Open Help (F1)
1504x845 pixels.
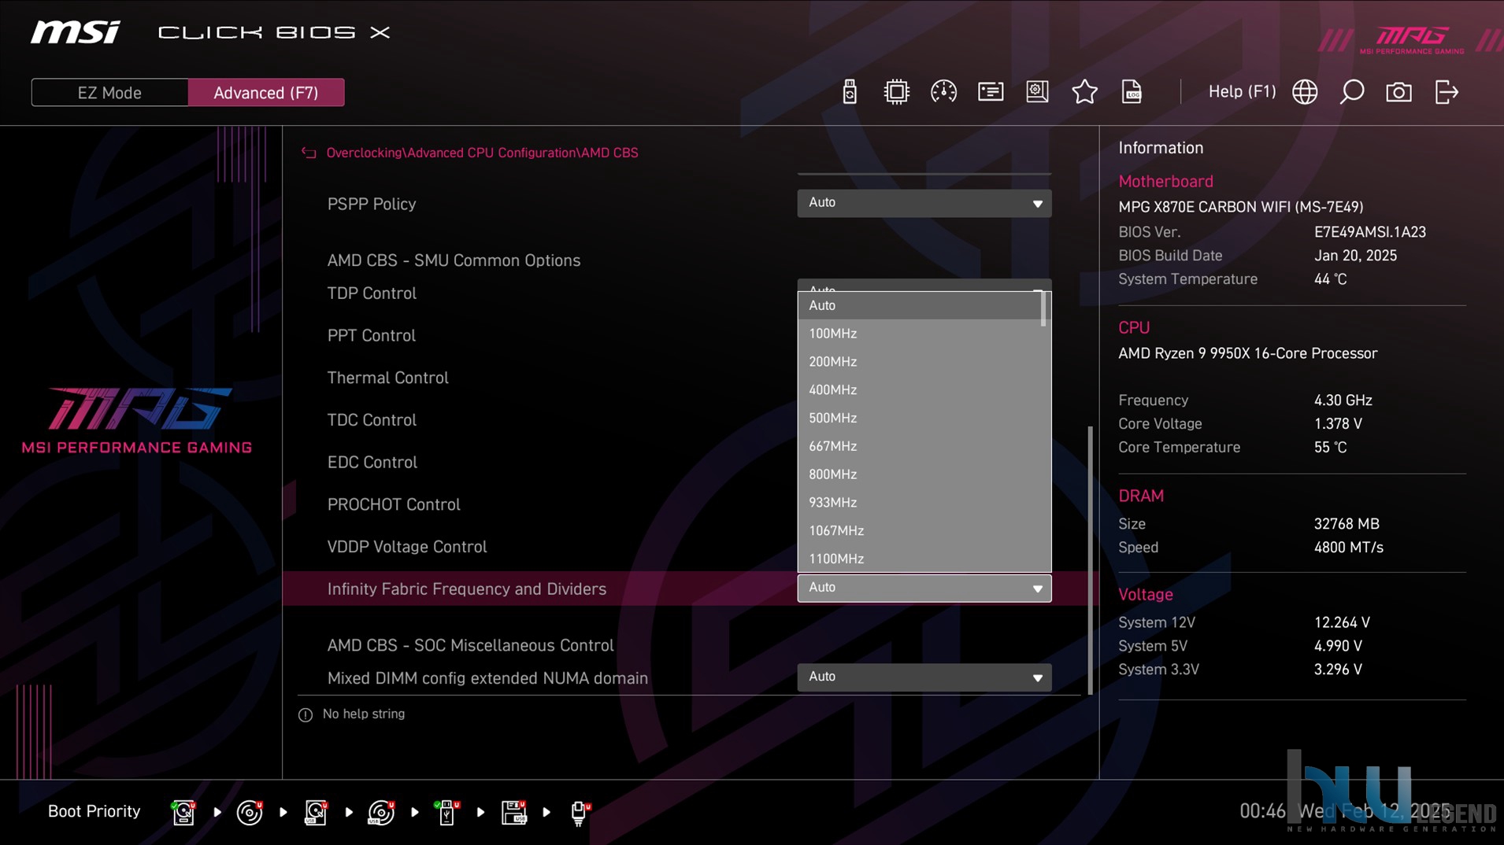tap(1242, 92)
